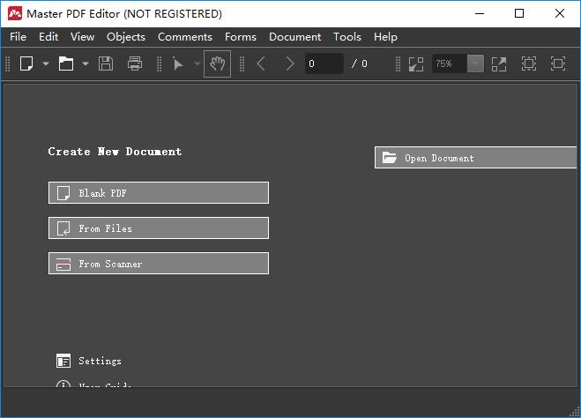Image resolution: width=581 pixels, height=418 pixels.
Task: Open the Forms menu
Action: 241,37
